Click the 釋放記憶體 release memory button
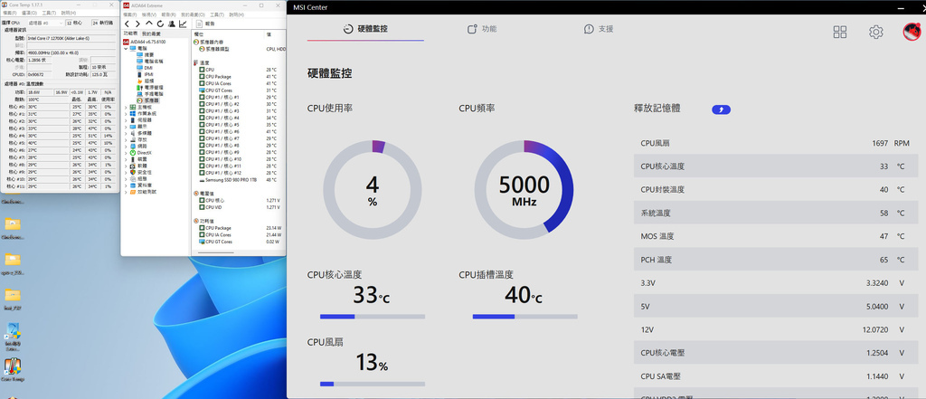This screenshot has width=926, height=399. 721,109
